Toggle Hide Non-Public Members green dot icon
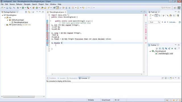The image size is (182, 102). [172, 48]
